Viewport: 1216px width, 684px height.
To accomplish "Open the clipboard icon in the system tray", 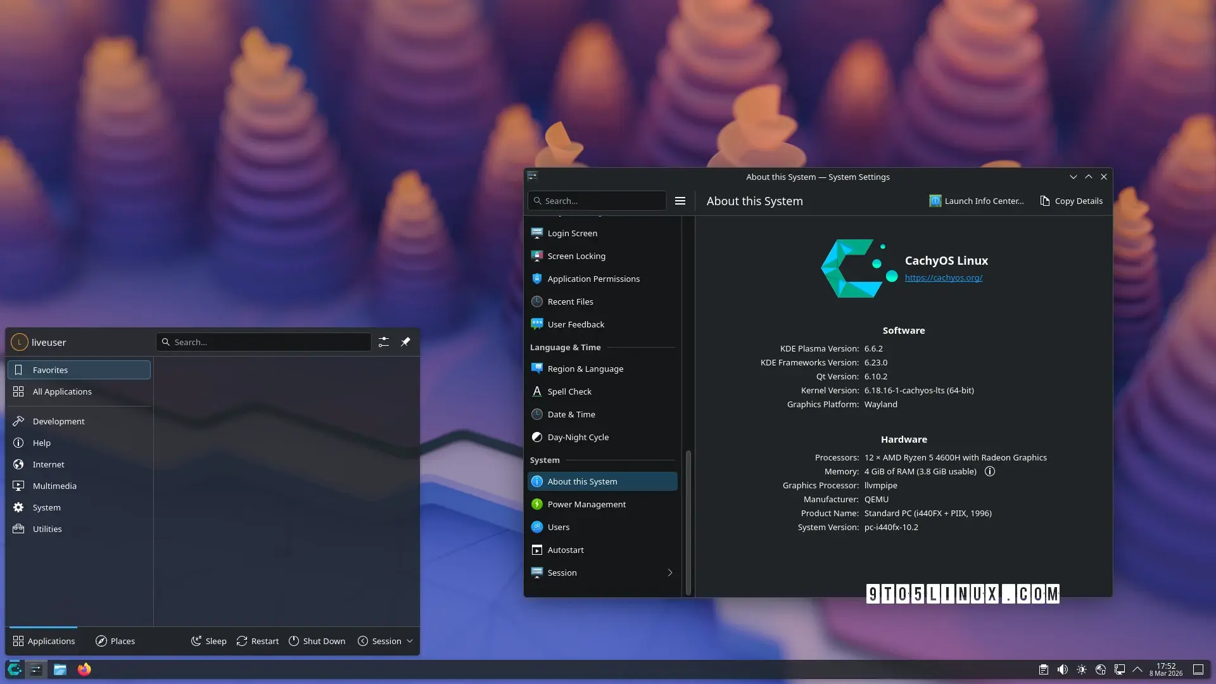I will tap(1044, 669).
